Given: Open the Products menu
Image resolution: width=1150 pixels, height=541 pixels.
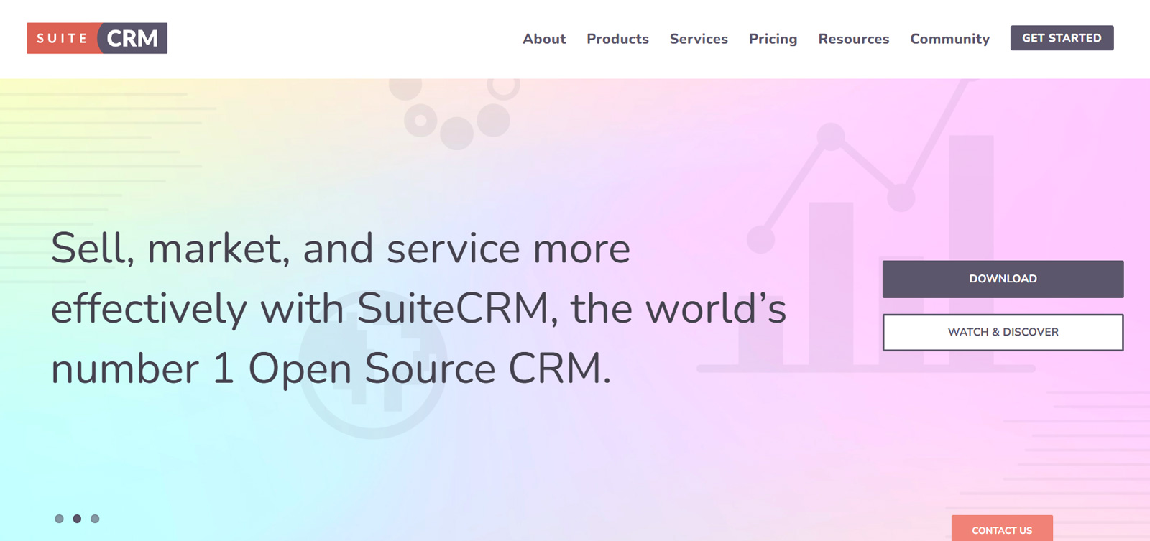Looking at the screenshot, I should 617,39.
